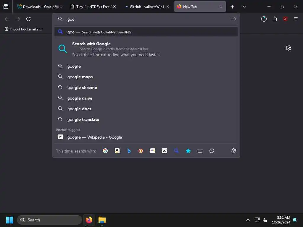Open network status tray icon

[257, 220]
